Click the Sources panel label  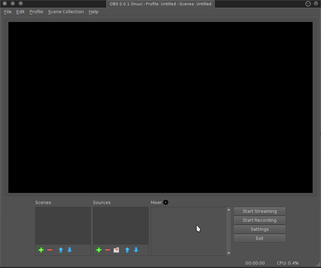coord(102,203)
